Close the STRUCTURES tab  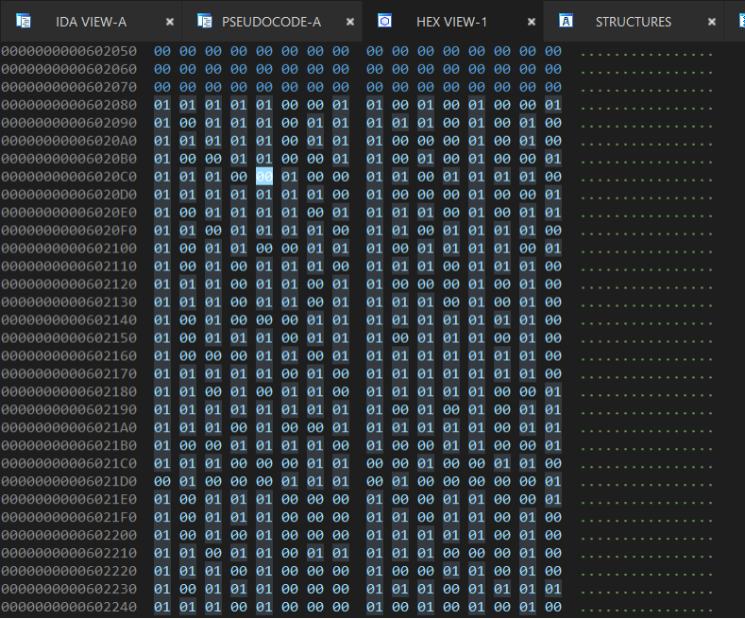click(712, 22)
